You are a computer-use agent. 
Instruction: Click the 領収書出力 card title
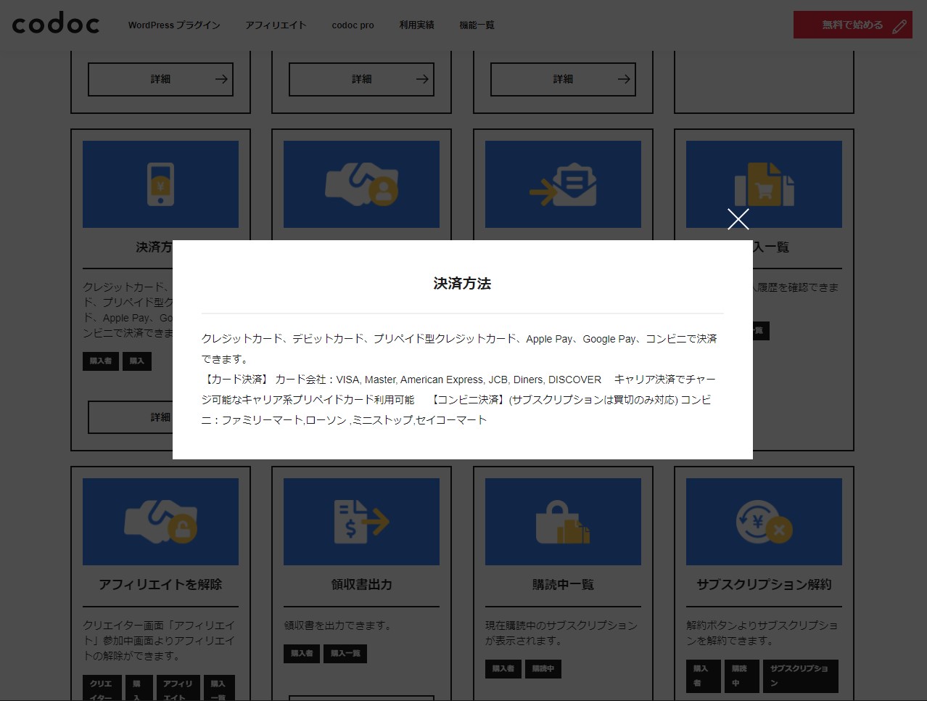[x=361, y=584]
